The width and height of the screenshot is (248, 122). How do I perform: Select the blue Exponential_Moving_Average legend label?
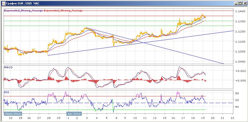(23, 11)
